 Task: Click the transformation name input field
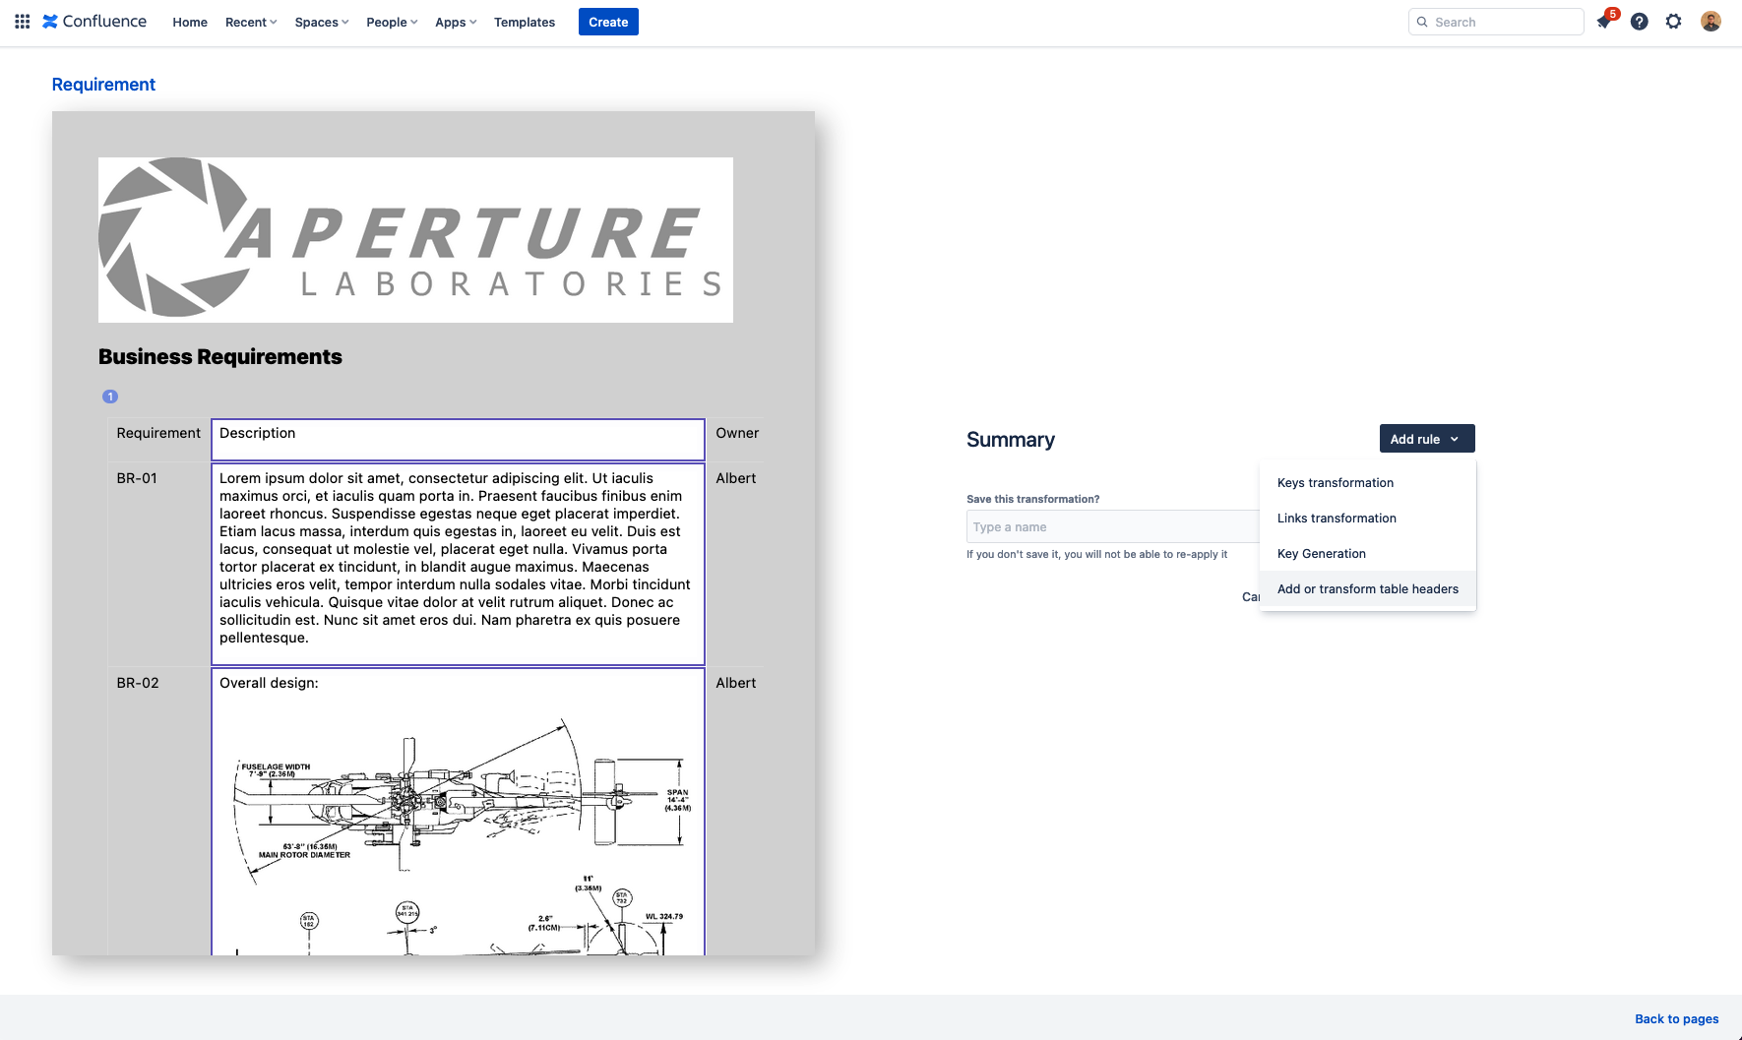click(1112, 527)
